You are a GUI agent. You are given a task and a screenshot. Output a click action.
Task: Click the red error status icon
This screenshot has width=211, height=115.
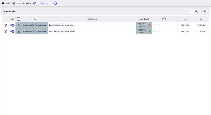[x=150, y=25]
